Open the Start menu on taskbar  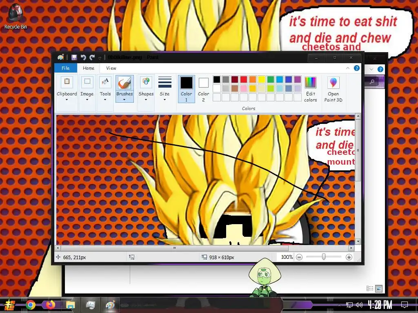pyautogui.click(x=9, y=305)
